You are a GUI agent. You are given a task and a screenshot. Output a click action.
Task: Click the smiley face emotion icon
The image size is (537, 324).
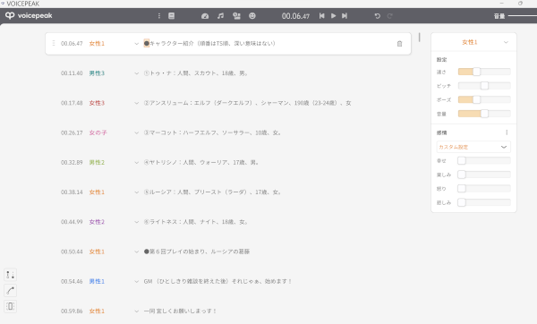pos(252,16)
